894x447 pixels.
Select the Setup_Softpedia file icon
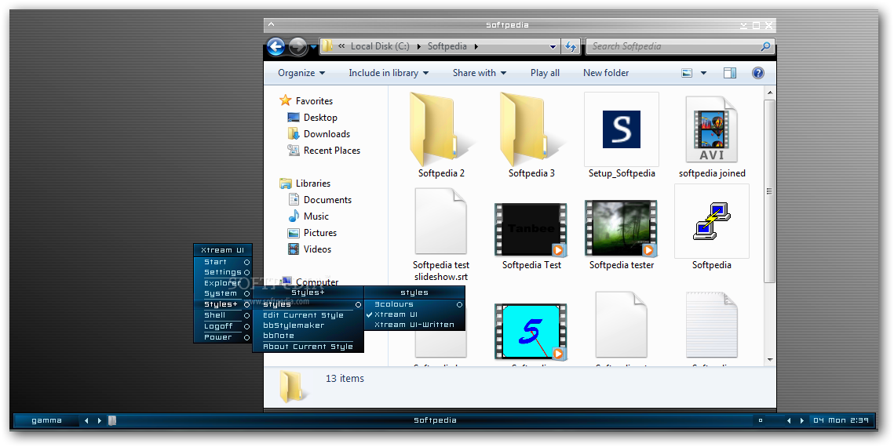pos(622,129)
